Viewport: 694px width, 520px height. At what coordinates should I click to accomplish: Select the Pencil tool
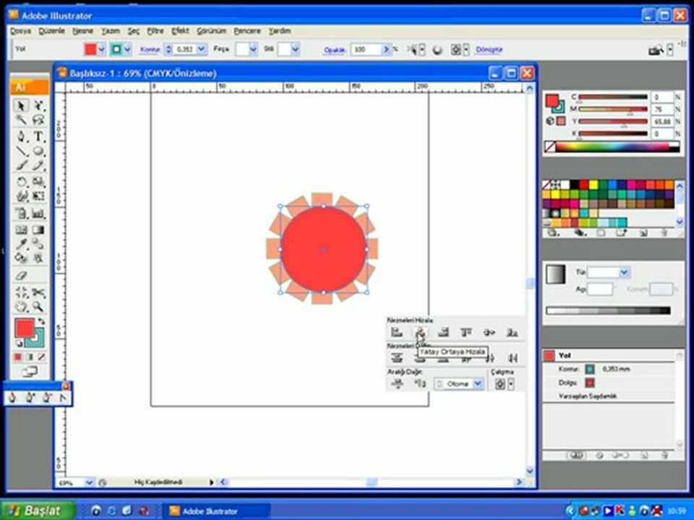[39, 166]
